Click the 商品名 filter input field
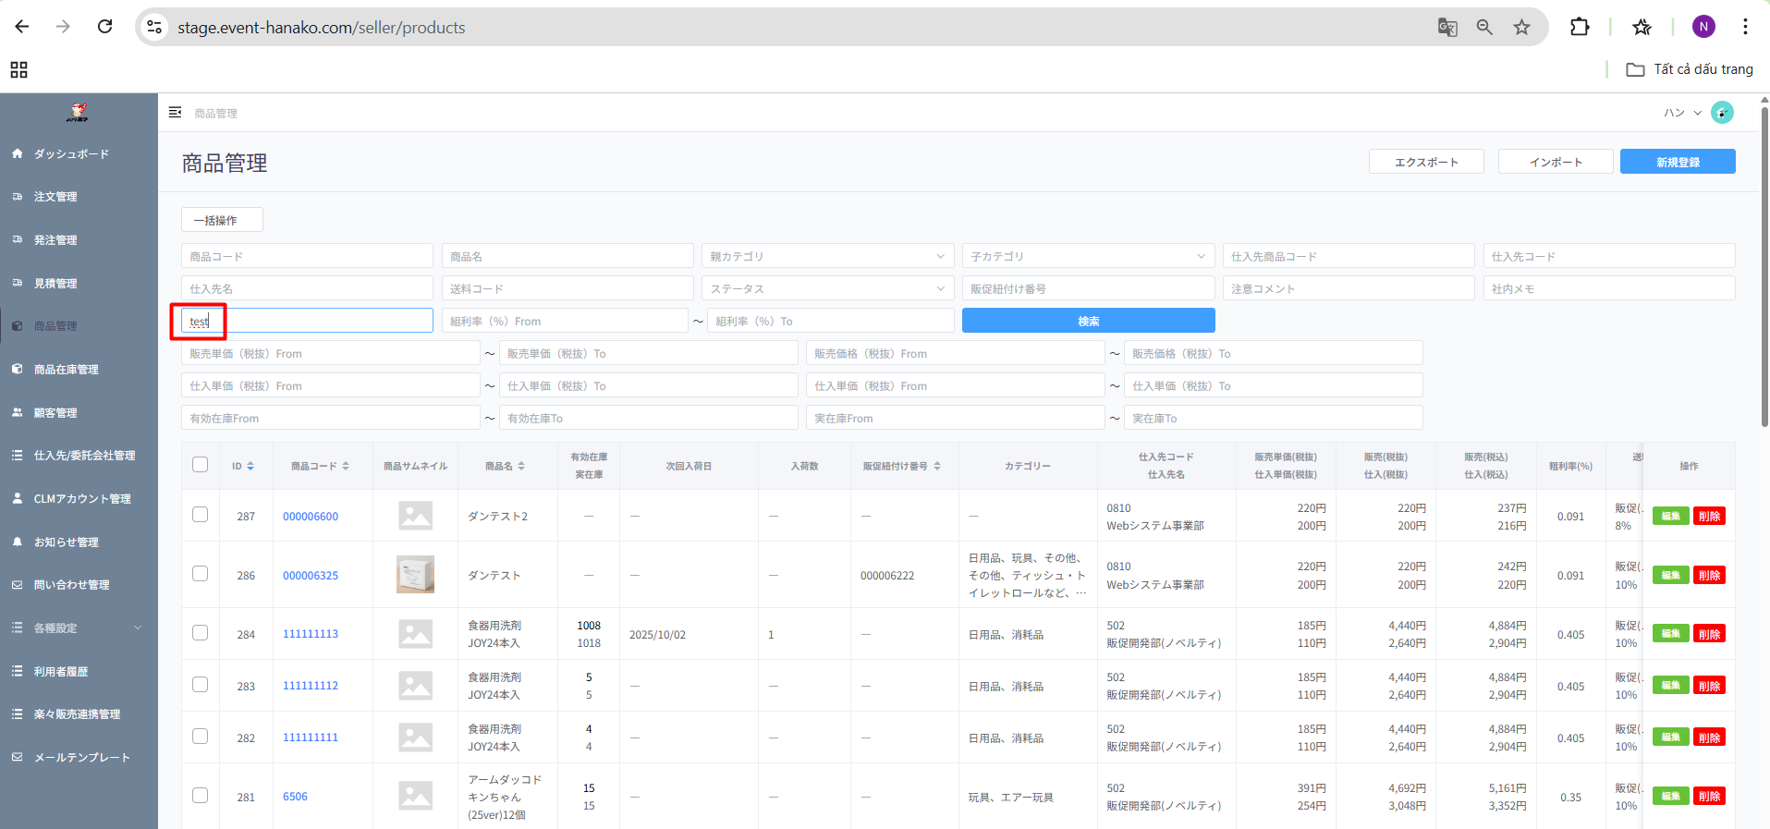This screenshot has width=1770, height=829. [x=568, y=256]
